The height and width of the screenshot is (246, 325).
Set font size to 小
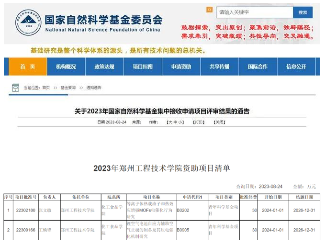tap(180, 122)
